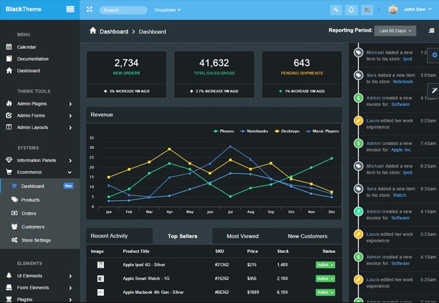The height and width of the screenshot is (303, 439).
Task: Open the Calendar sidebar link
Action: pos(26,47)
